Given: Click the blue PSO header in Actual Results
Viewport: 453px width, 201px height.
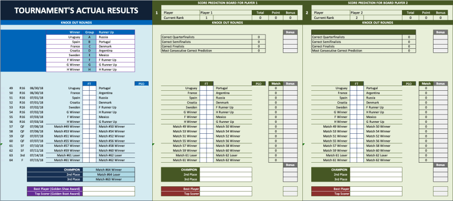Looking at the screenshot, I should 142,83.
